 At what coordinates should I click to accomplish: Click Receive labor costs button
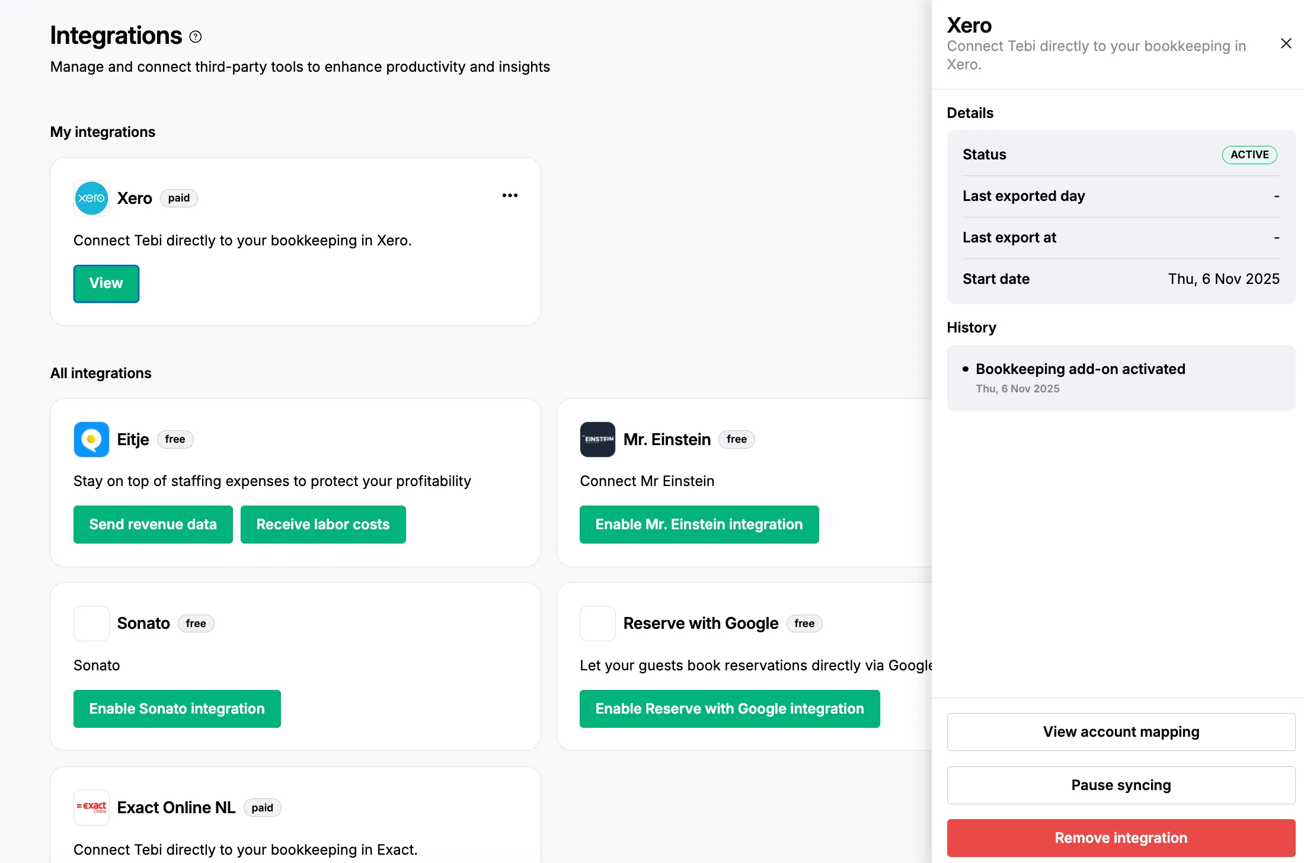(323, 525)
